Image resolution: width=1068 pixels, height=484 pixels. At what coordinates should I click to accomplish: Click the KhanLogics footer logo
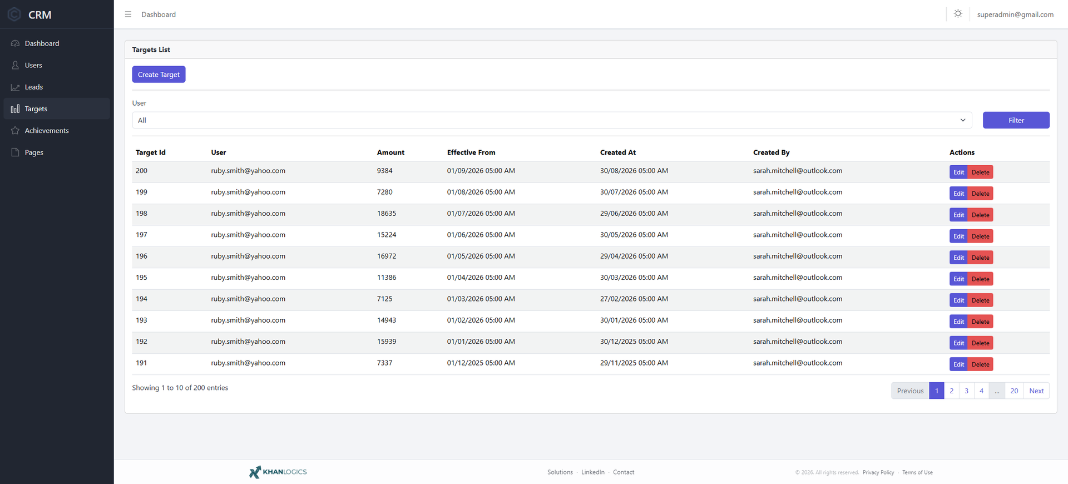278,472
